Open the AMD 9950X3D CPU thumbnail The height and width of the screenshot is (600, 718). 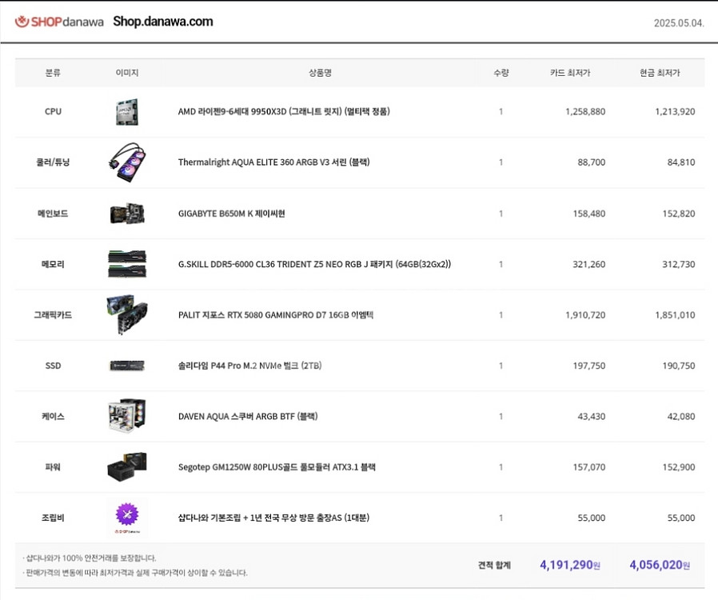tap(127, 112)
